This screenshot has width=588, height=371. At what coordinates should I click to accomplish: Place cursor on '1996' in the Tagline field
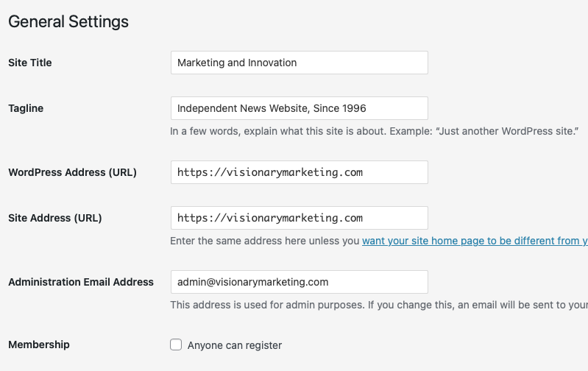coord(354,108)
